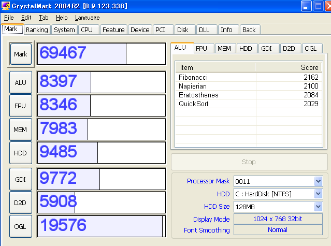Run the FPU benchmark button
The height and width of the screenshot is (246, 331).
click(21, 106)
